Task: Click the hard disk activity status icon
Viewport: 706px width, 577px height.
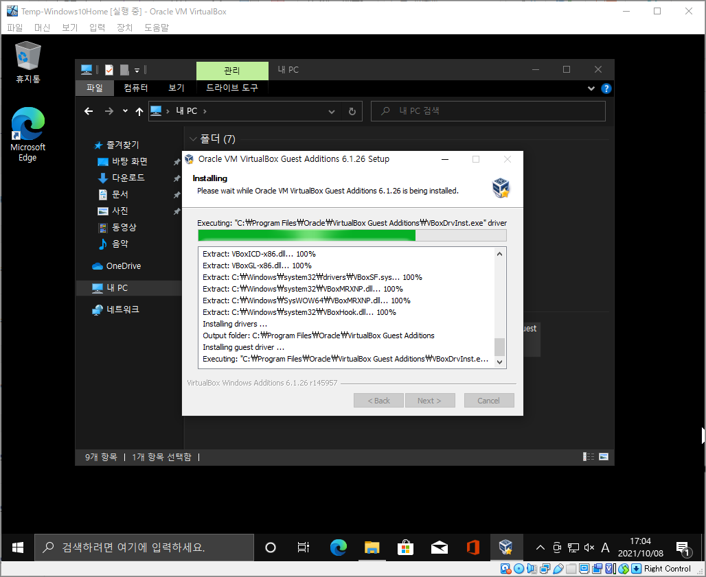Action: (x=505, y=569)
